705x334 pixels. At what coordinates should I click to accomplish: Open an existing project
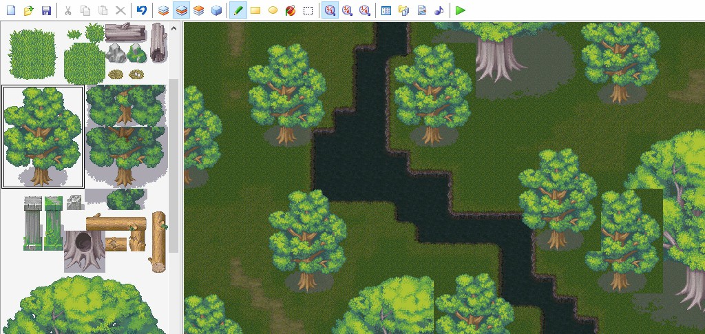(x=28, y=10)
